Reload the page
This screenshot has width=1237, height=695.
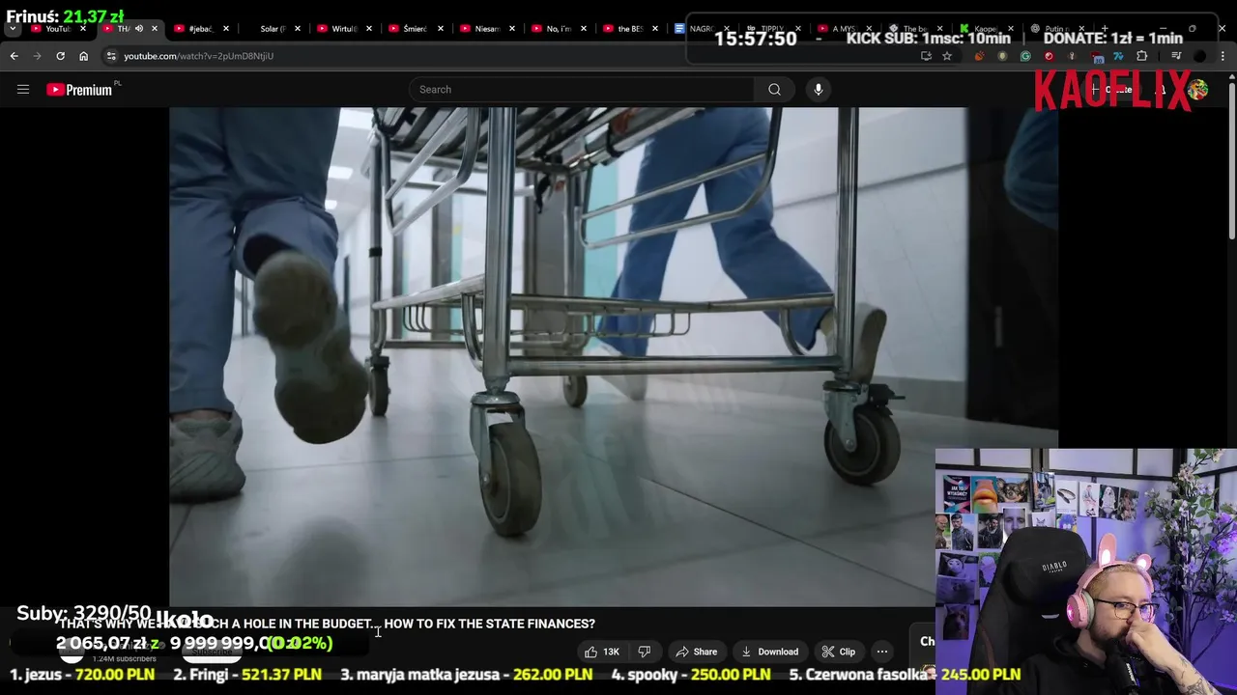coord(61,56)
